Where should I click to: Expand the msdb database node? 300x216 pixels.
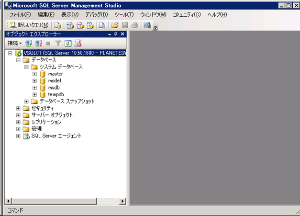pos(34,88)
